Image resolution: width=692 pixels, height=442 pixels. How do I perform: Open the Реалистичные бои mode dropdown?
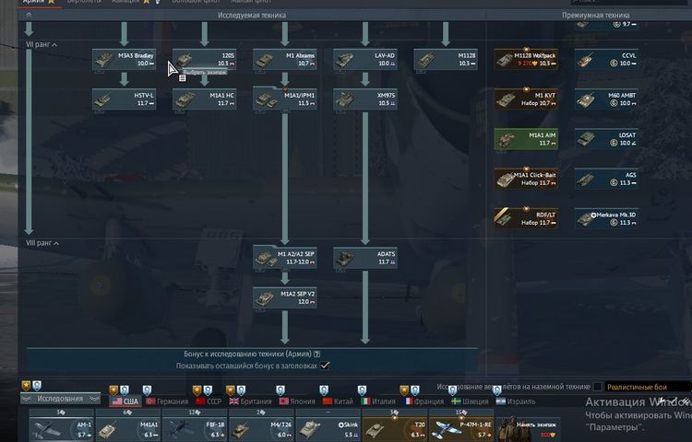point(648,387)
